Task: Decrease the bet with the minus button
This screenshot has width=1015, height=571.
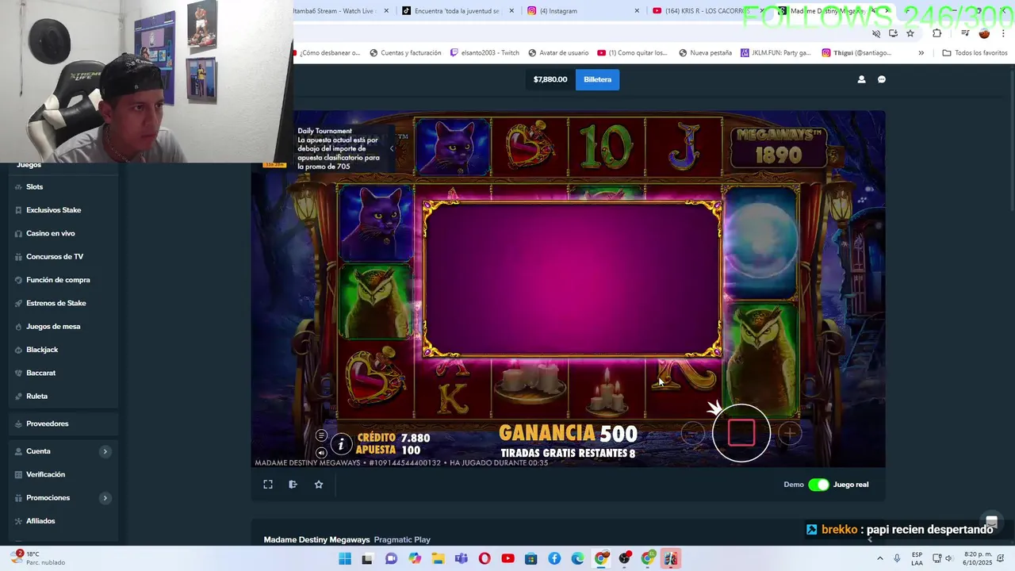Action: [692, 433]
